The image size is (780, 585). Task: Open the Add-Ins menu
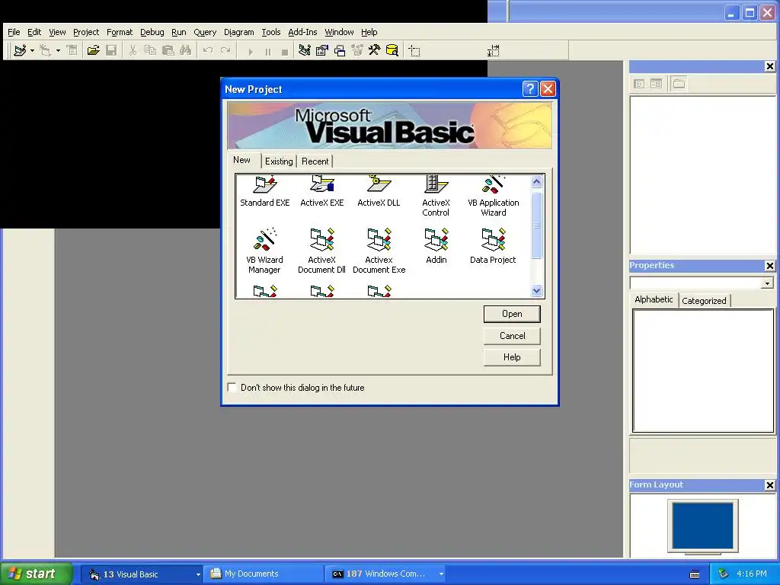point(302,32)
